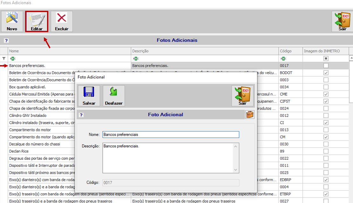Toggle INMETRO checkbox for code 89
353x203 pixels.
(326, 151)
